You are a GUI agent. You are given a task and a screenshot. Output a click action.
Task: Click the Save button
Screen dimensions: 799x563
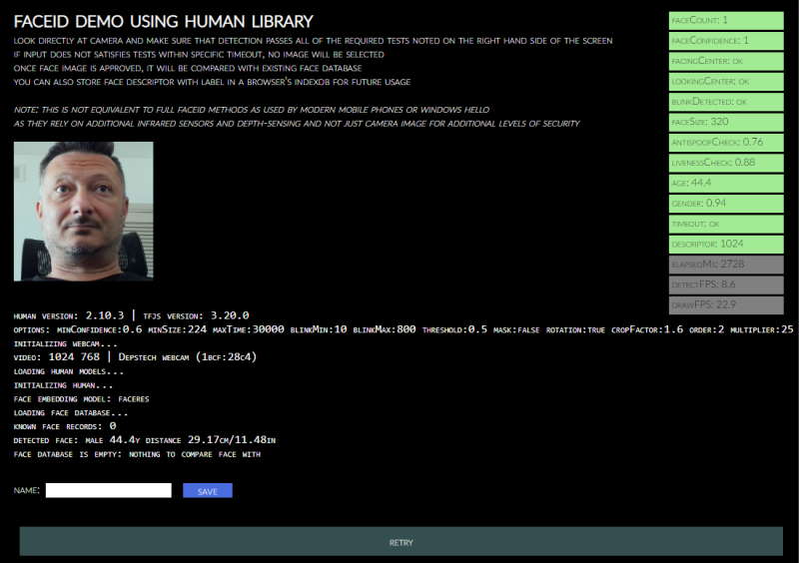tap(207, 490)
